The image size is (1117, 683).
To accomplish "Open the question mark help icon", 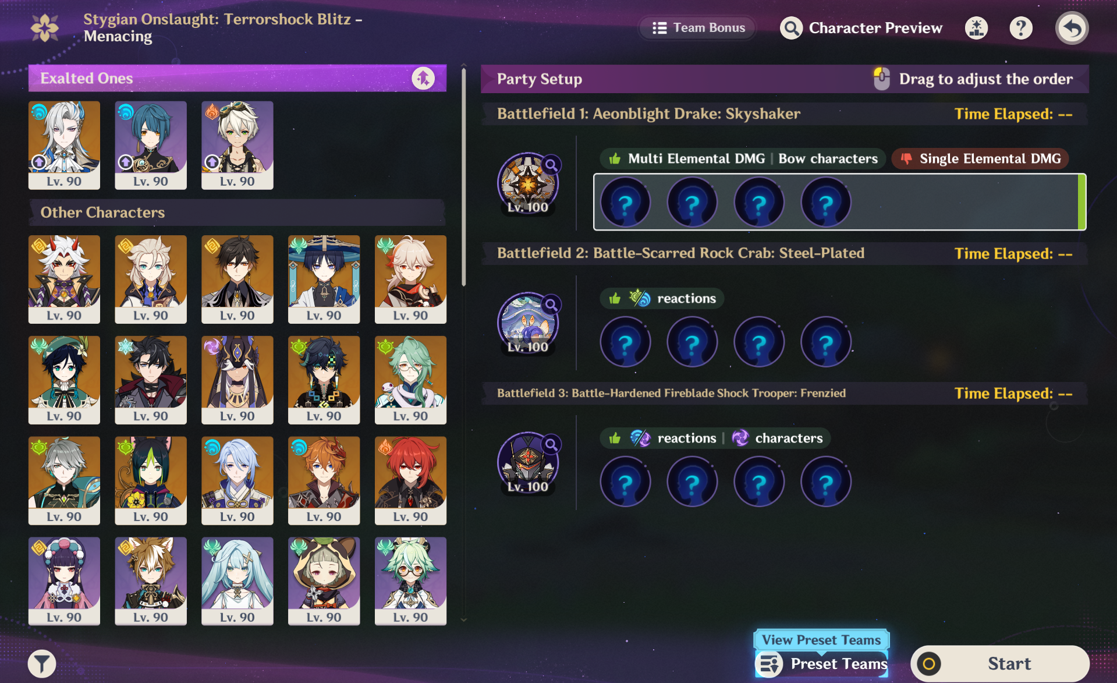I will point(1021,28).
